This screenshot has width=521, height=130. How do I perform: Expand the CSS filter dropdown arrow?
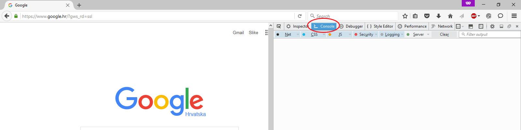324,34
